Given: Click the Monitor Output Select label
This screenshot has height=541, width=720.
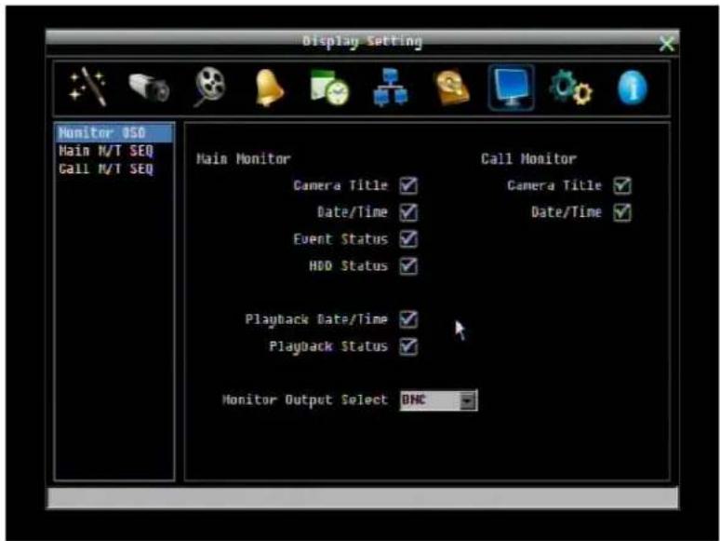Looking at the screenshot, I should tap(305, 399).
